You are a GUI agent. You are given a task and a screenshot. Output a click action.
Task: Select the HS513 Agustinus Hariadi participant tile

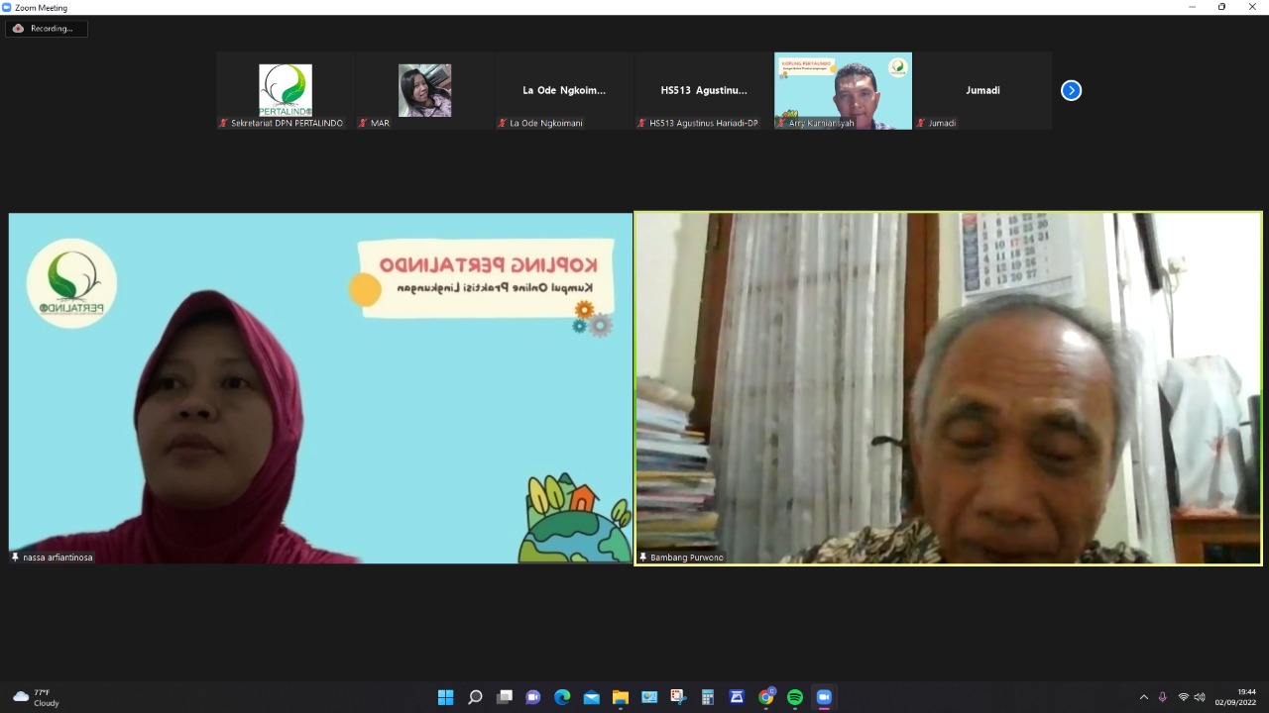click(x=704, y=90)
